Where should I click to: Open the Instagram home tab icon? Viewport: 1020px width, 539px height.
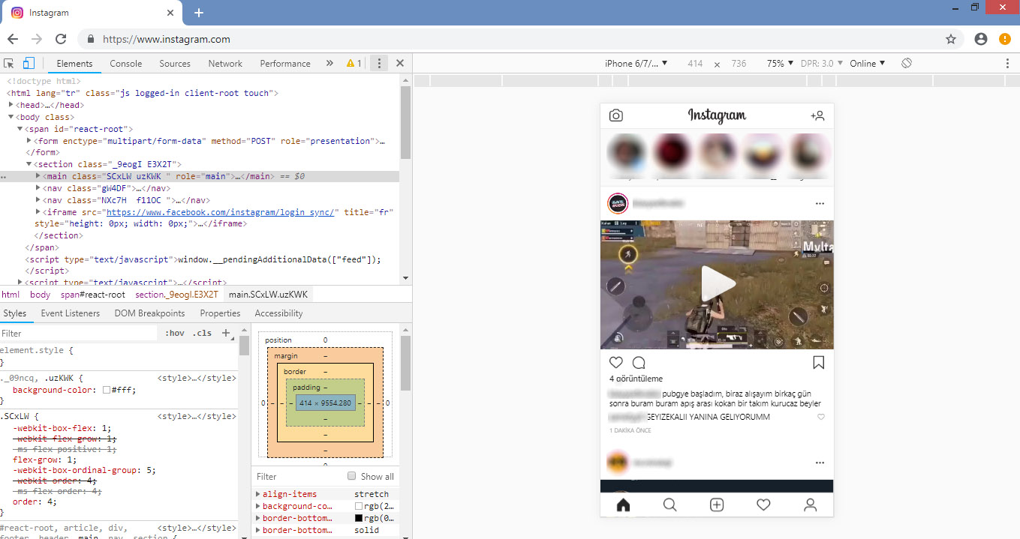coord(623,505)
